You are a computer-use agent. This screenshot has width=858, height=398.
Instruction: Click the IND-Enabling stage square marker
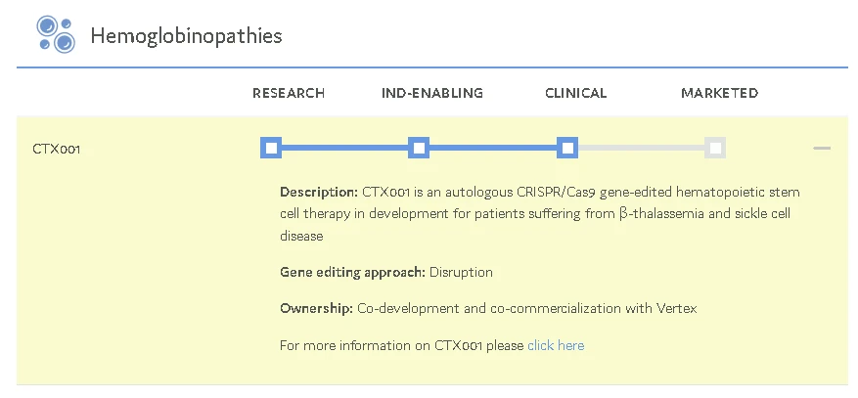pyautogui.click(x=419, y=148)
